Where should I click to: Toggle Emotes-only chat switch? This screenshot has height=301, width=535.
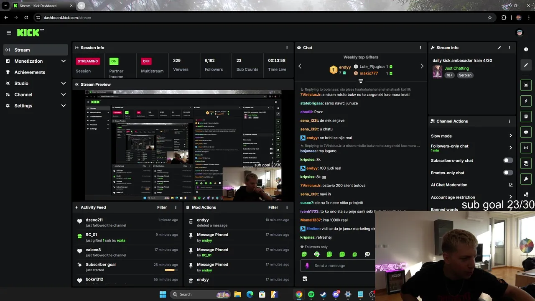(x=508, y=173)
